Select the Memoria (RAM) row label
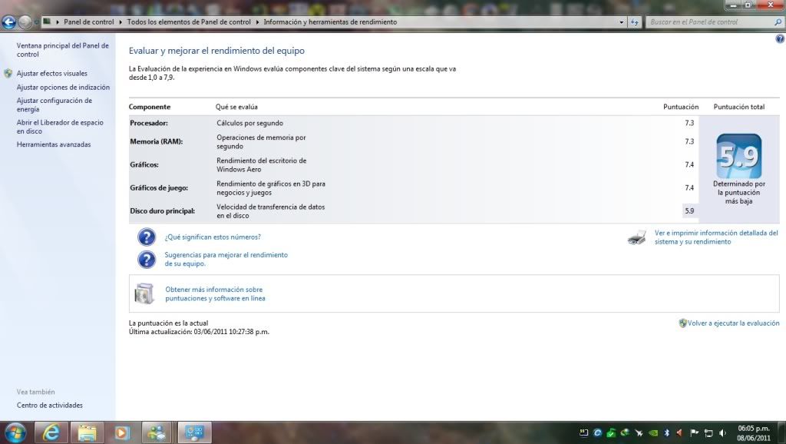 [157, 141]
